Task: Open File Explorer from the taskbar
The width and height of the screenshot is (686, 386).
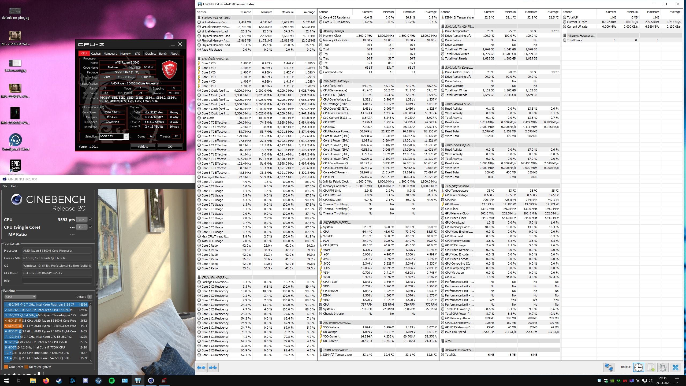Action: coord(33,380)
